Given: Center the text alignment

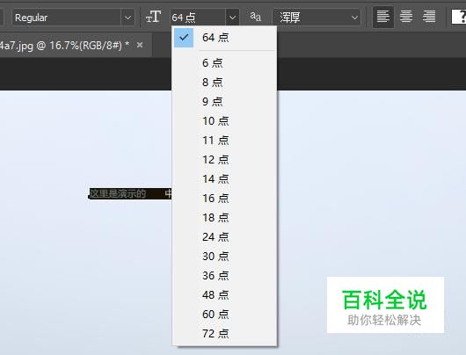Looking at the screenshot, I should tap(406, 17).
